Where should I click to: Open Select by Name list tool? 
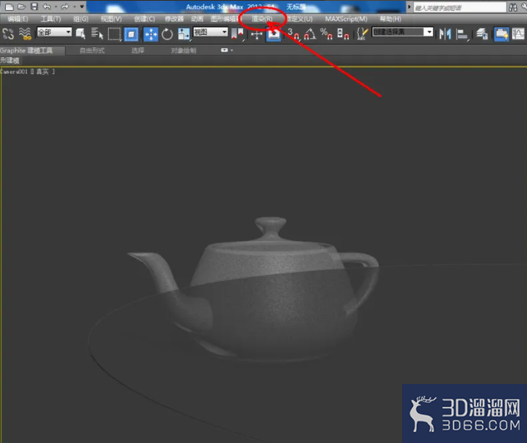(97, 33)
